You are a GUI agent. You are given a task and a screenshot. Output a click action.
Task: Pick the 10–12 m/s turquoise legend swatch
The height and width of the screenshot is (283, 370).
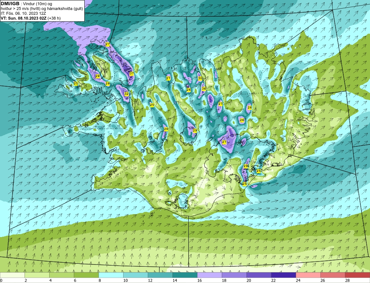[135, 275]
